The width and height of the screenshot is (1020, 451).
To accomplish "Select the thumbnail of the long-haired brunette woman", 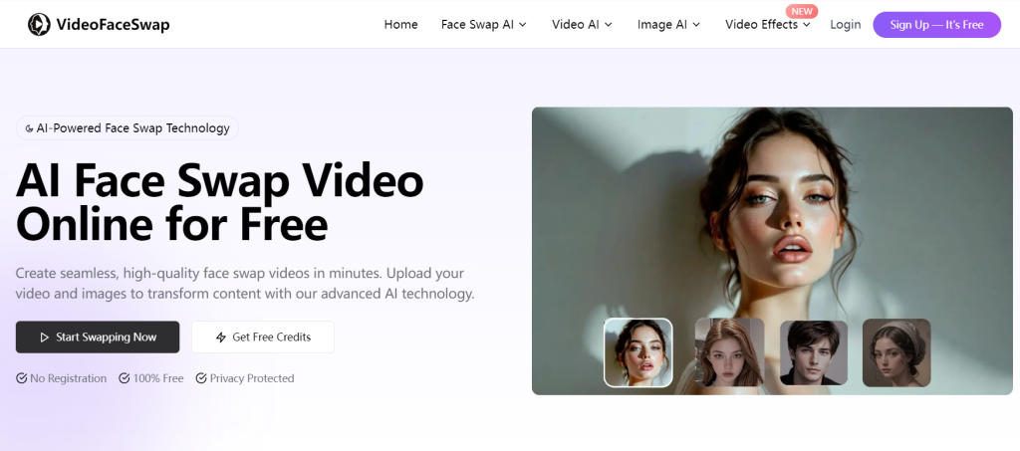I will point(729,352).
